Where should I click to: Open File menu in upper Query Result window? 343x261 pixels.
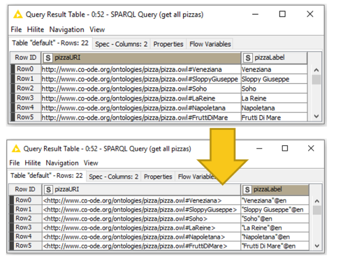pos(17,29)
